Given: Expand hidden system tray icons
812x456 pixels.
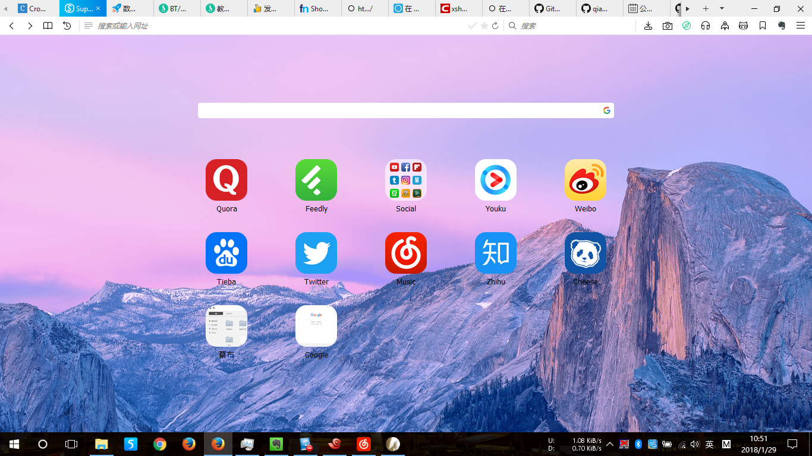Looking at the screenshot, I should 610,444.
